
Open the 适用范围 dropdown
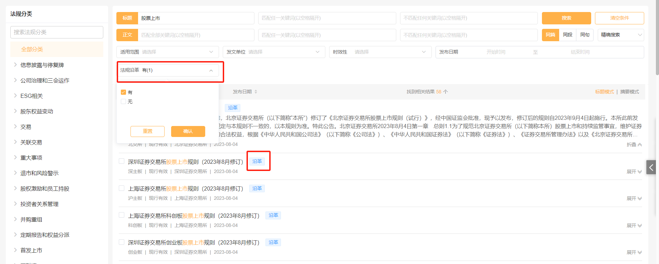coord(168,52)
